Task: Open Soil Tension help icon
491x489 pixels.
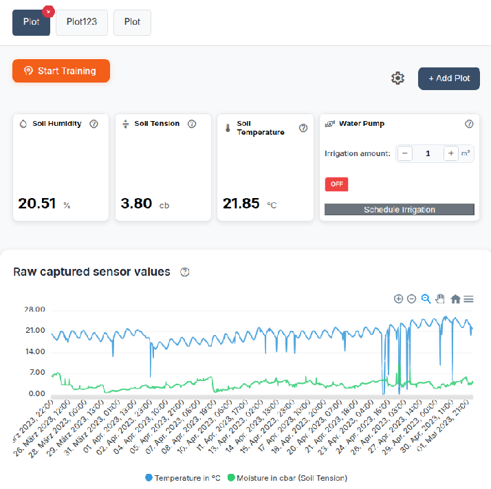Action: (x=192, y=124)
